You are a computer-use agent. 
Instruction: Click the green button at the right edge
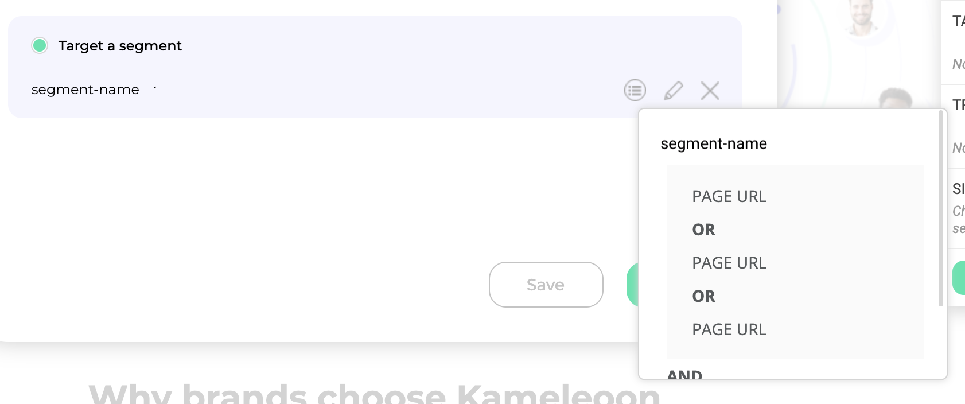[959, 278]
